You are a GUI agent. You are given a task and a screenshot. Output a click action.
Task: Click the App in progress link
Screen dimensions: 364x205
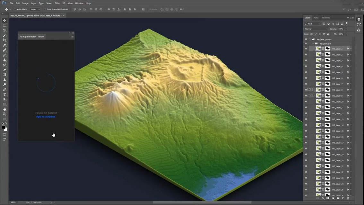click(46, 117)
